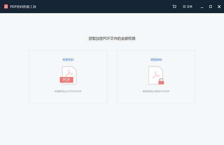Maximize the PDF password recovery window

[211, 6]
